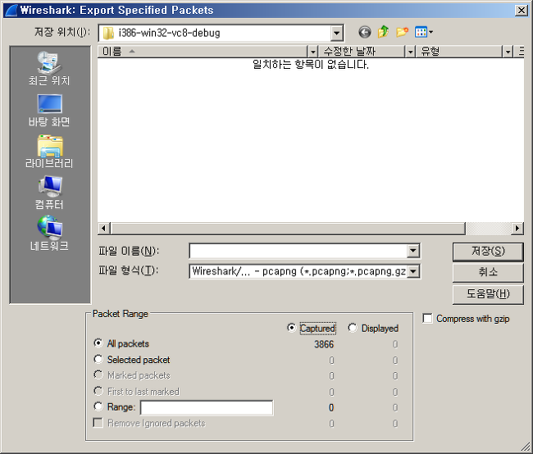Image resolution: width=533 pixels, height=454 pixels.
Task: Select the Displayed radio button
Action: [x=352, y=328]
